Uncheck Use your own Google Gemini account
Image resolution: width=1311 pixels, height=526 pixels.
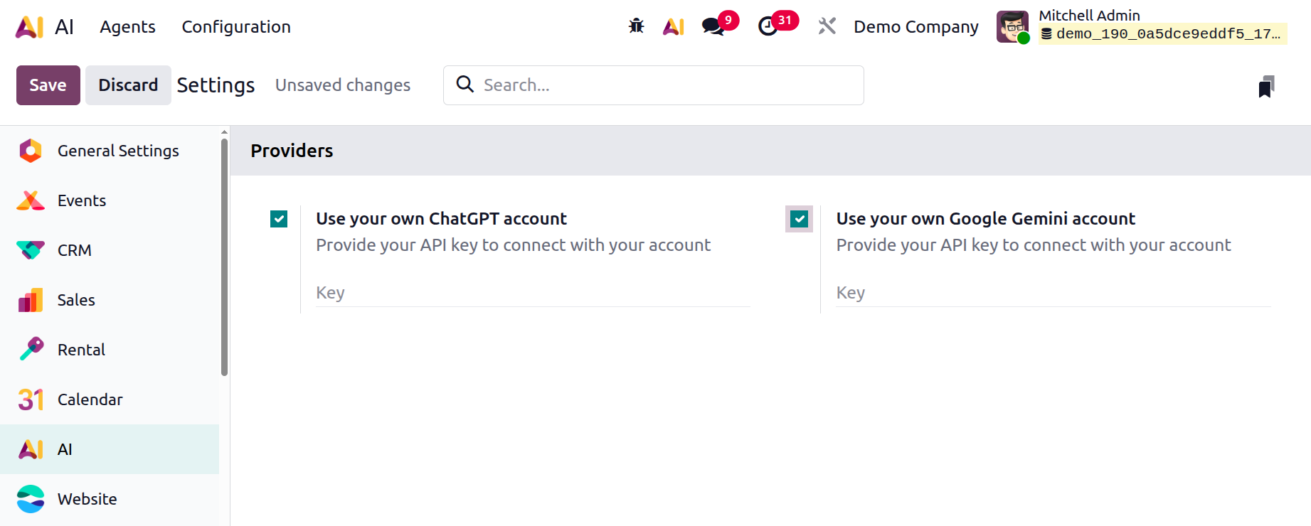799,219
